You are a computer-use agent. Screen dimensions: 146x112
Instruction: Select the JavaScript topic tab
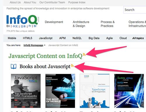point(46,38)
